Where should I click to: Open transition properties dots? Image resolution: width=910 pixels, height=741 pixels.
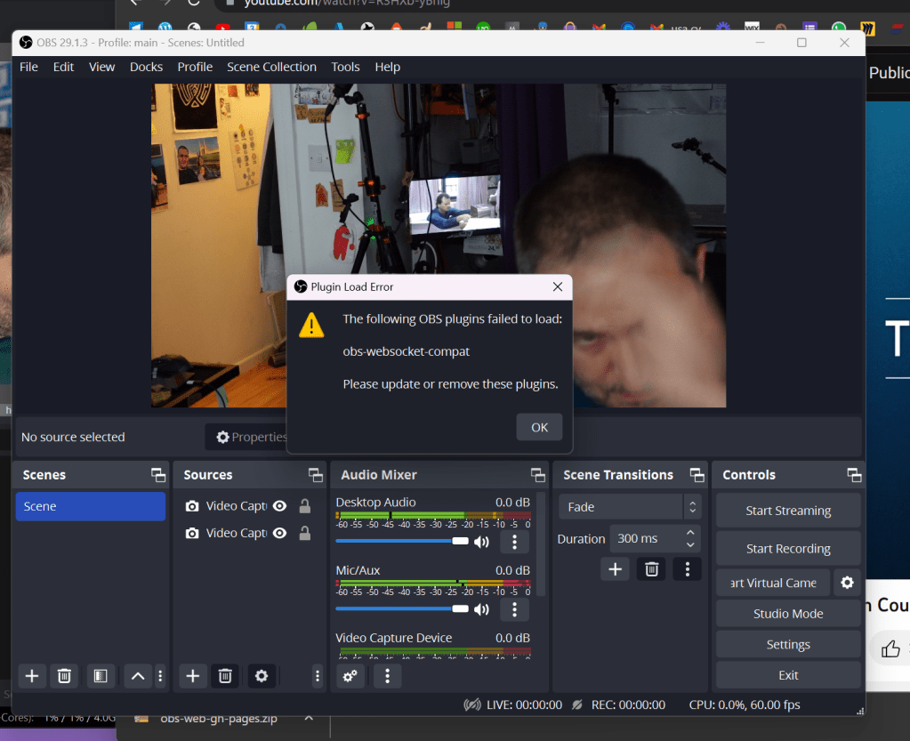click(x=687, y=569)
